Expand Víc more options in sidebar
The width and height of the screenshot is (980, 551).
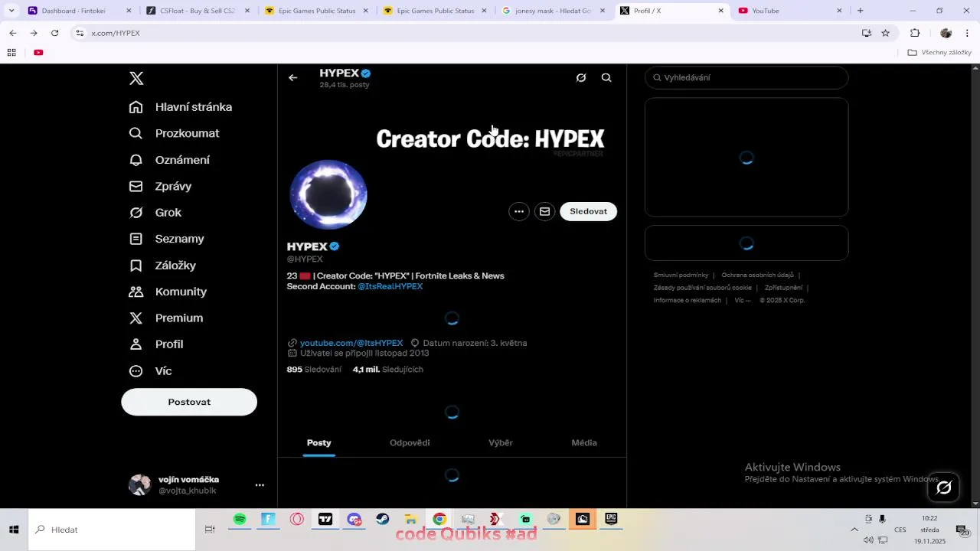point(150,370)
